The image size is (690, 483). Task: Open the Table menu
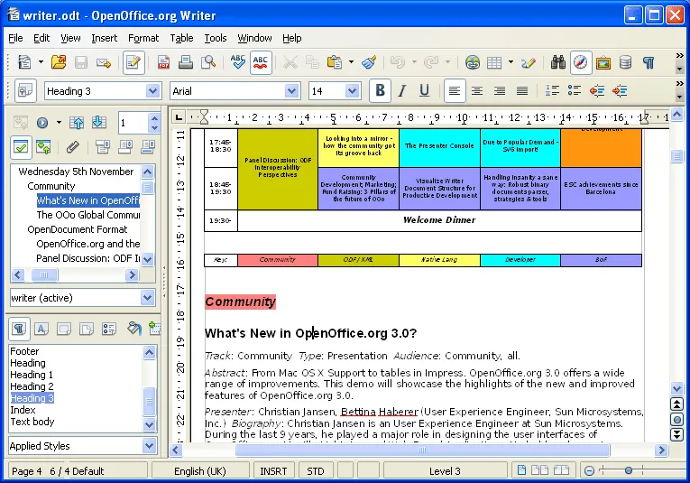point(181,38)
